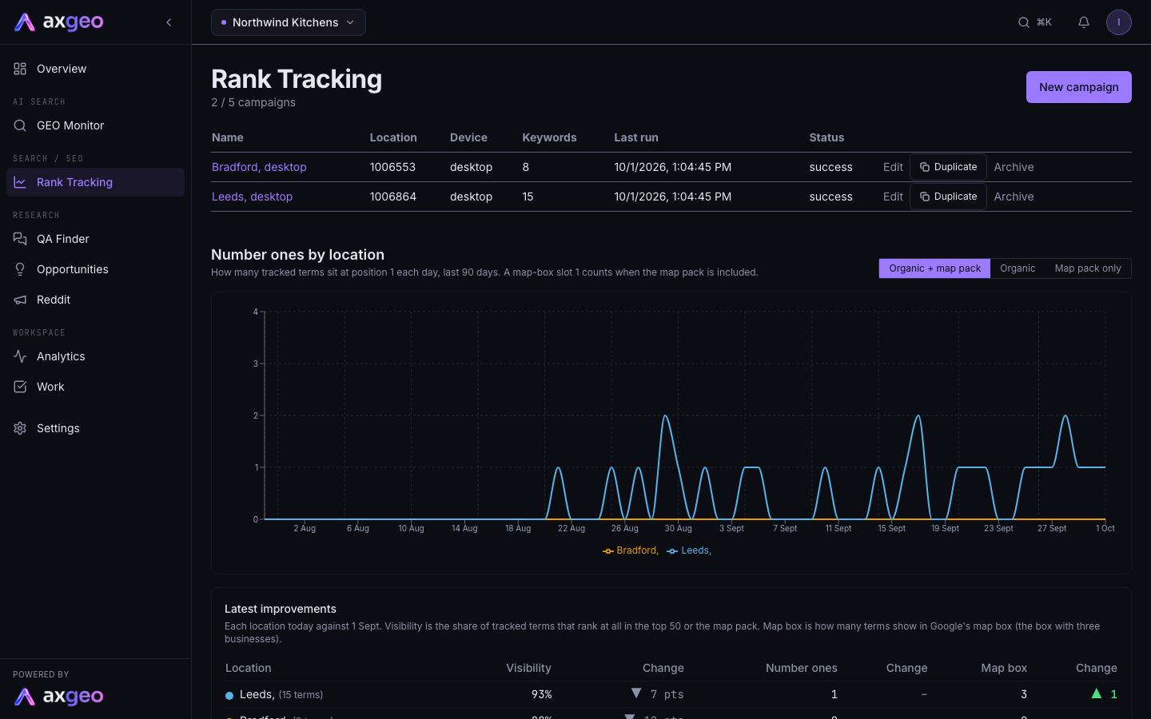The width and height of the screenshot is (1151, 719).
Task: Click the Visibility column header in Latest improvements
Action: click(528, 668)
